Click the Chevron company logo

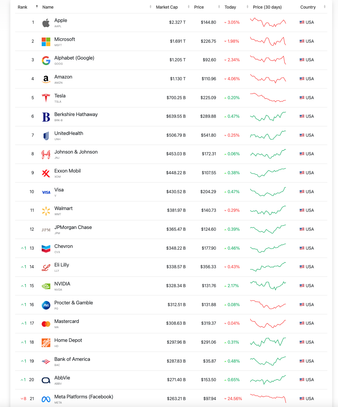tap(46, 248)
